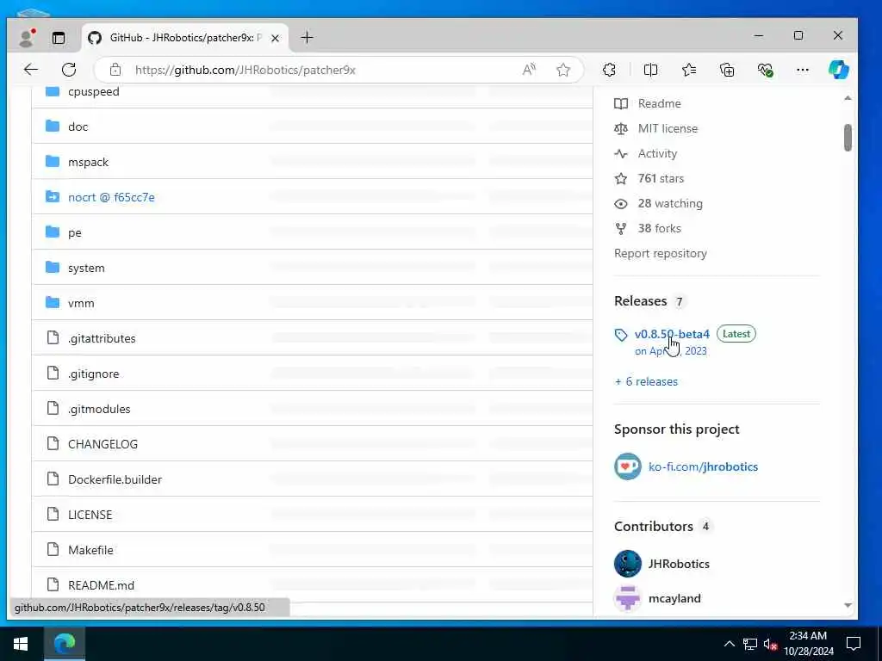882x661 pixels.
Task: Click the CHANGELOG file icon
Action: tap(53, 443)
